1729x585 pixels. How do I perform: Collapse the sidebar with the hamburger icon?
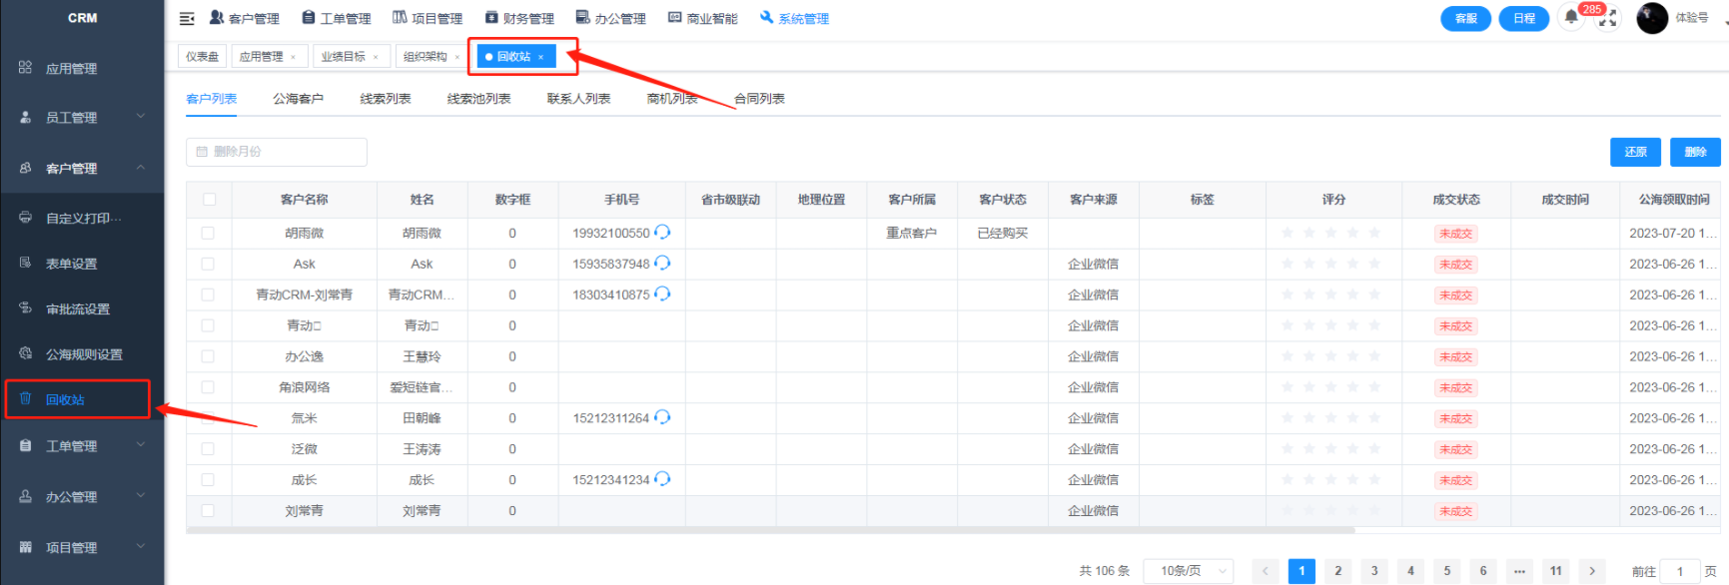[x=187, y=18]
